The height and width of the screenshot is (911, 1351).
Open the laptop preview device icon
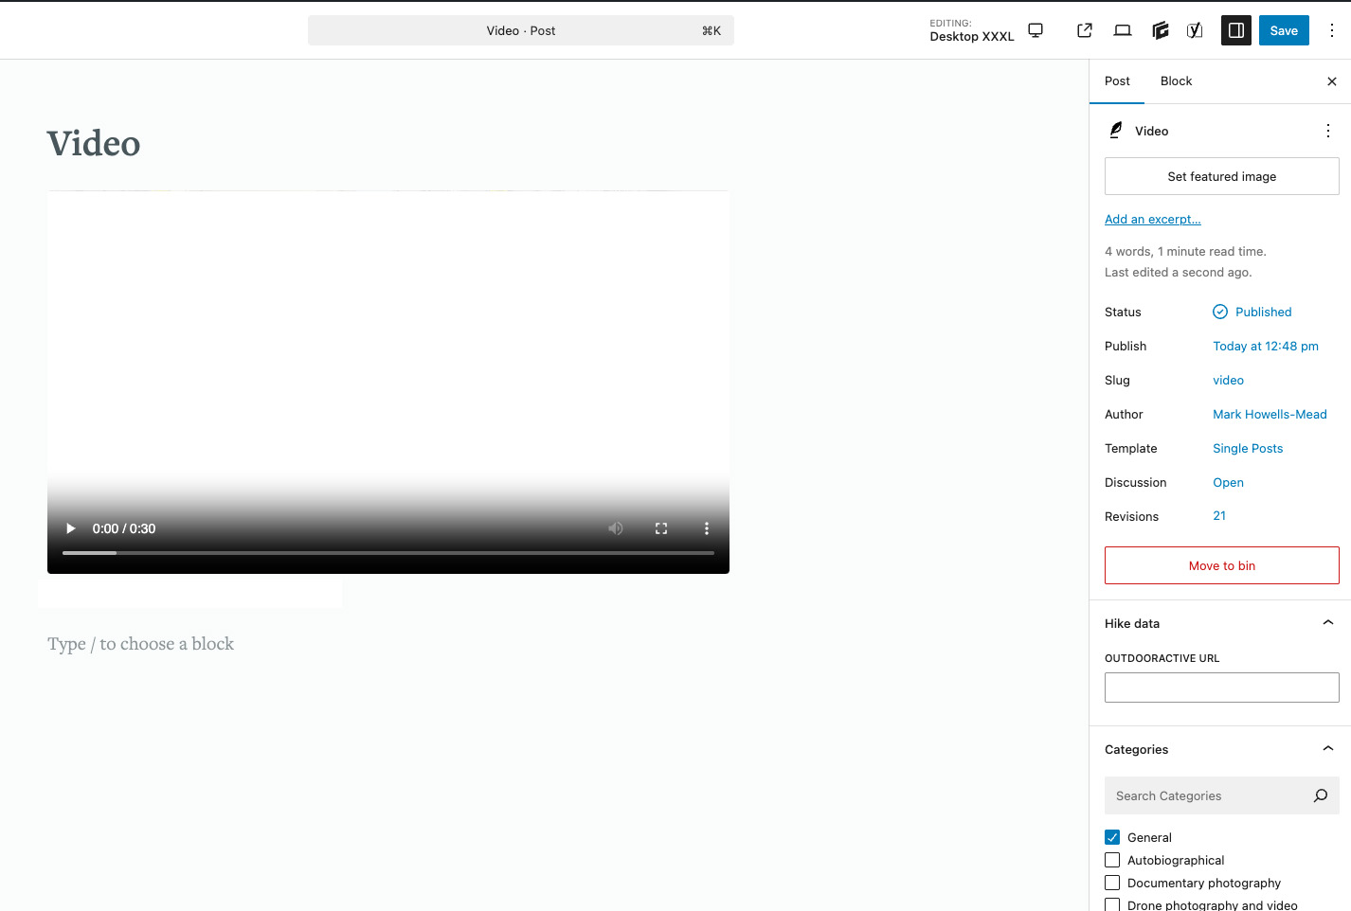coord(1123,30)
